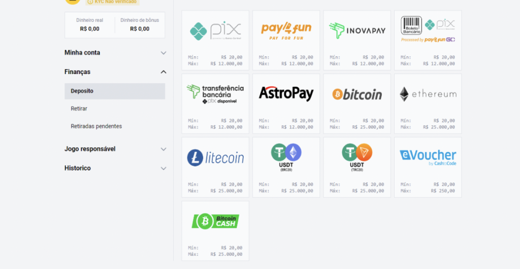
Task: Expand the Historico section
Action: [x=115, y=168]
